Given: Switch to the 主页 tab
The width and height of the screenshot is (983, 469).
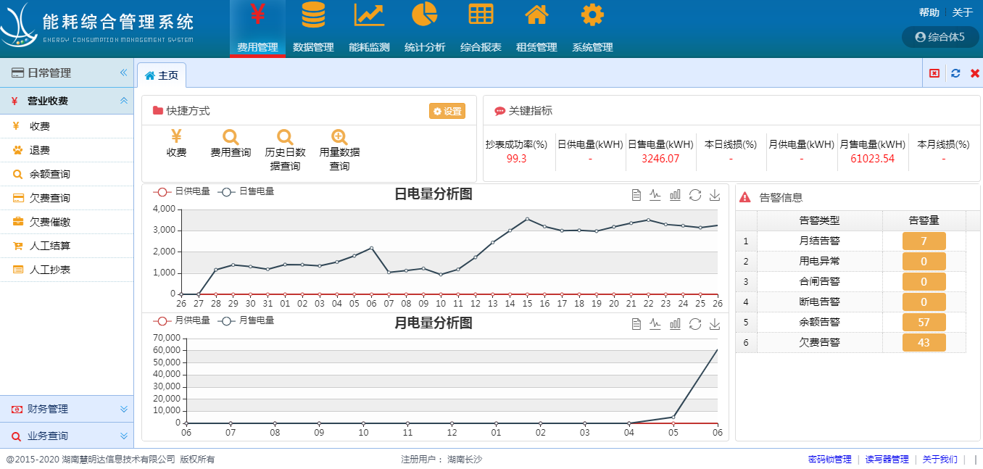Looking at the screenshot, I should coord(162,75).
